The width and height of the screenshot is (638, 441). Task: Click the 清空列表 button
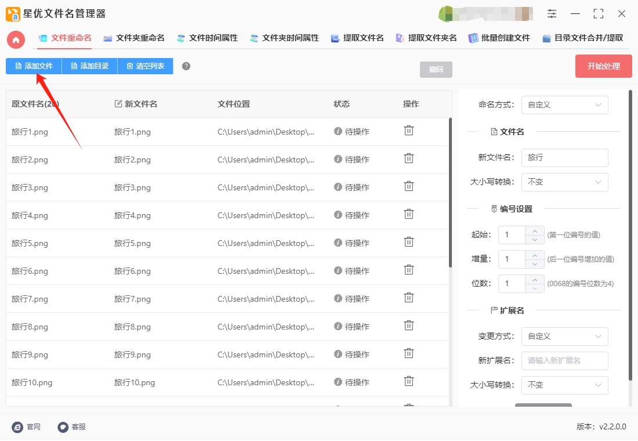pos(145,66)
